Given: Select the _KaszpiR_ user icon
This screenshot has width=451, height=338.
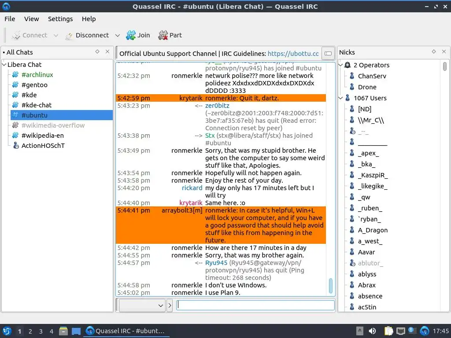Looking at the screenshot, I should [352, 175].
